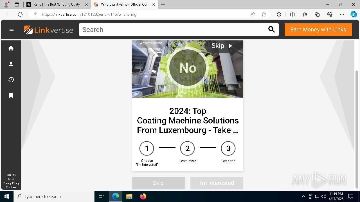The image size is (360, 202).
Task: Open the Linkvertise hamburger menu
Action: (12, 29)
